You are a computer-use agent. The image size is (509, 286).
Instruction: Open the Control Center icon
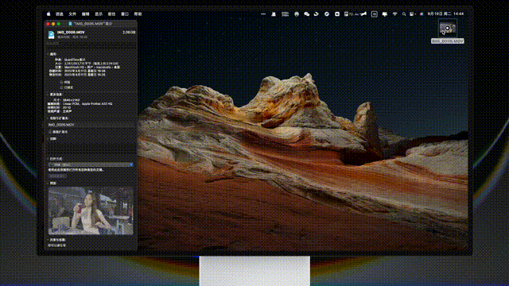412,14
